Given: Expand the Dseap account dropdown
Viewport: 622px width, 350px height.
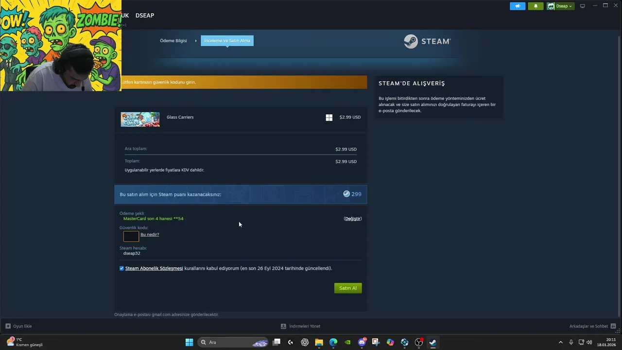Looking at the screenshot, I should coord(560,6).
